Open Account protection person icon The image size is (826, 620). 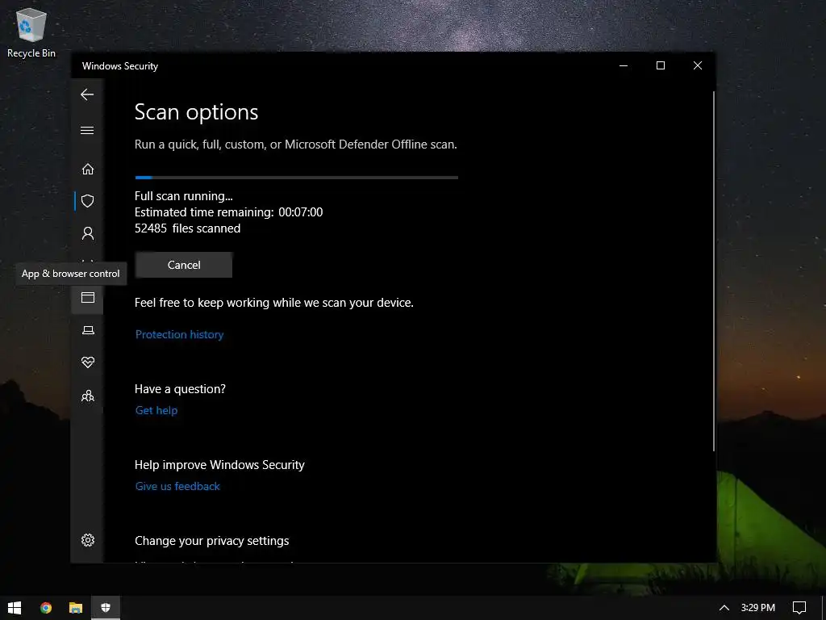point(87,233)
